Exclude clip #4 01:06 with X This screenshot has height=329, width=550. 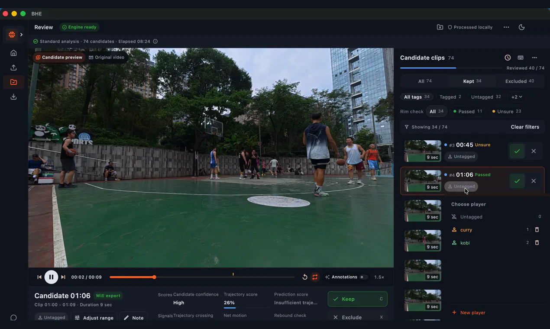[x=534, y=181]
